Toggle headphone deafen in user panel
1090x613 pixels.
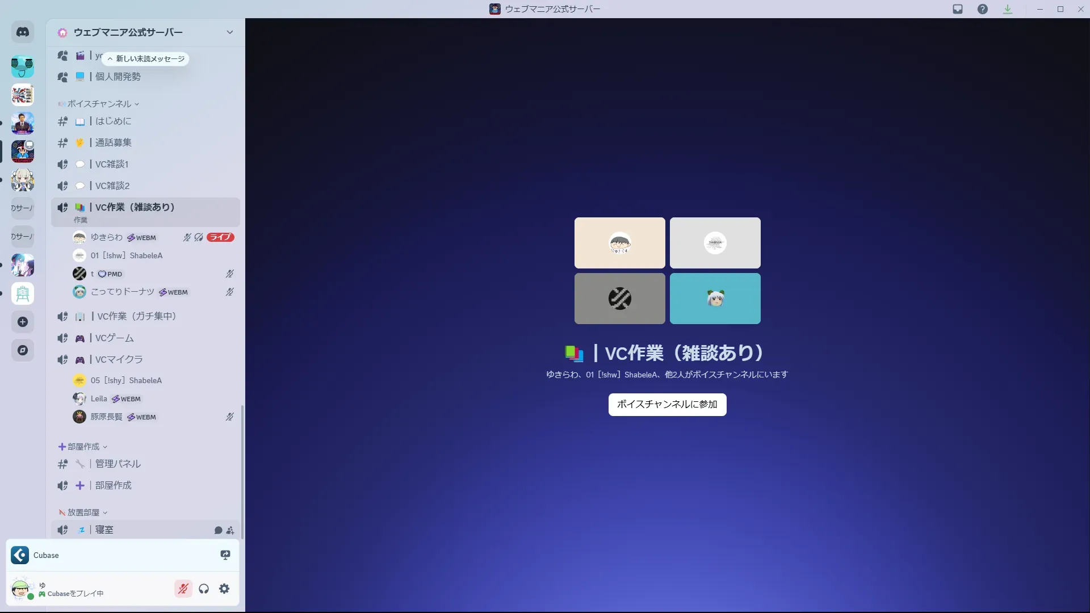204,589
